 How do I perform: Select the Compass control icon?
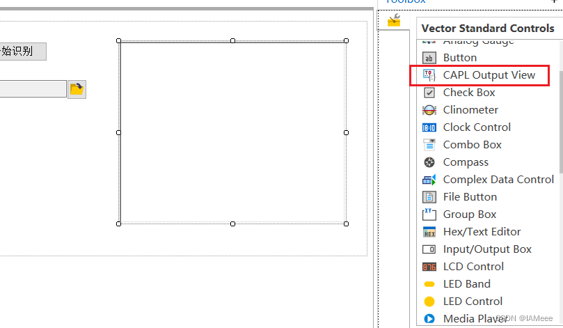point(429,162)
